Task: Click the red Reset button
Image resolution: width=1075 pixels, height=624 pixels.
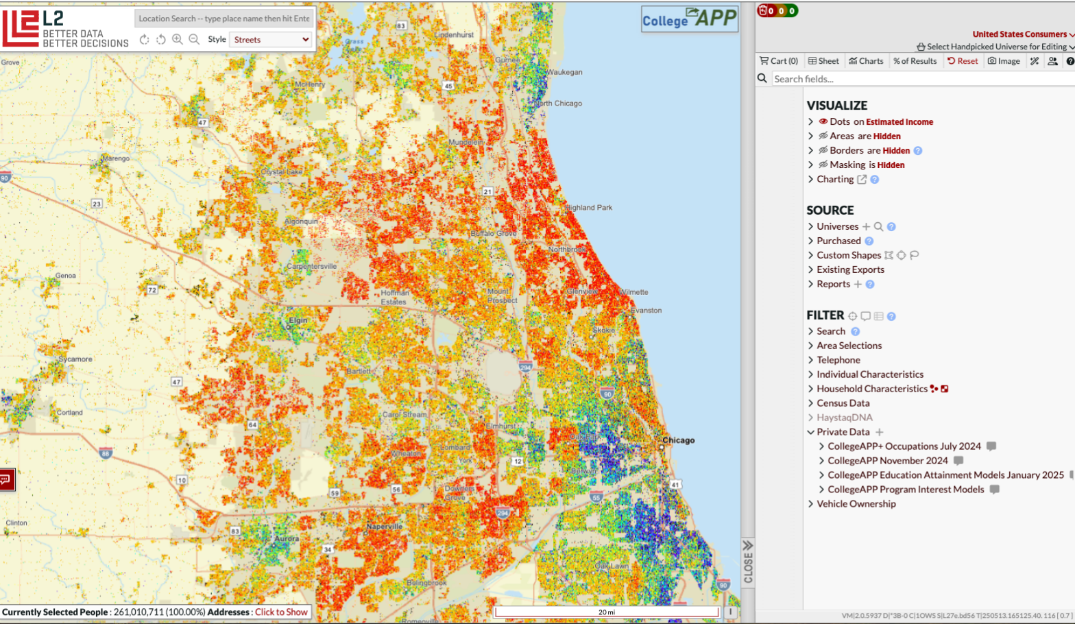Action: [963, 61]
